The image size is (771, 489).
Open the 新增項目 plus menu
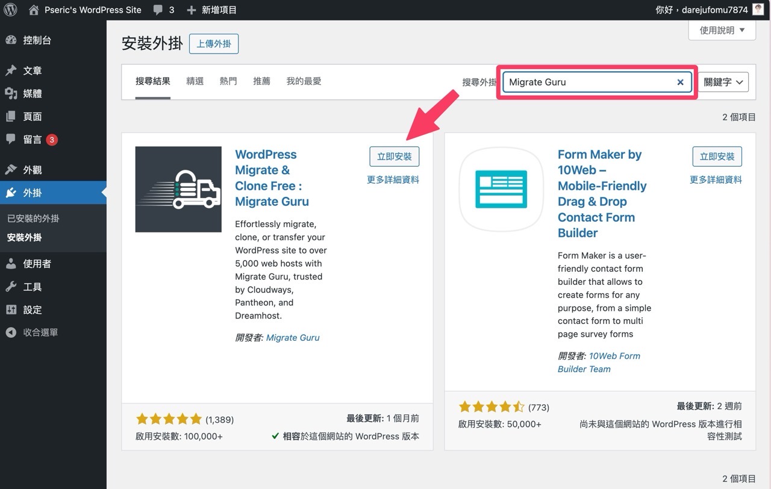211,10
